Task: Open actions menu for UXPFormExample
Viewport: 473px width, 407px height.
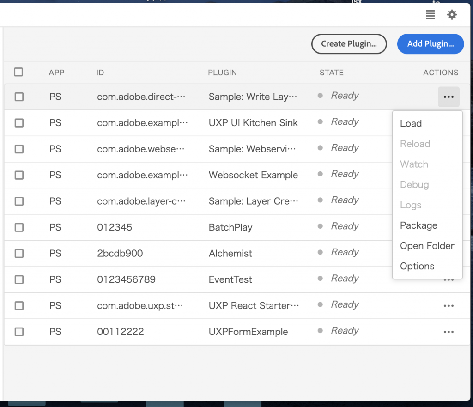Action: [448, 332]
